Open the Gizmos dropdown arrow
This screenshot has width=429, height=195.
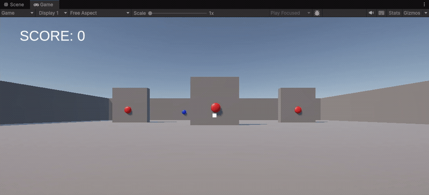click(x=425, y=13)
